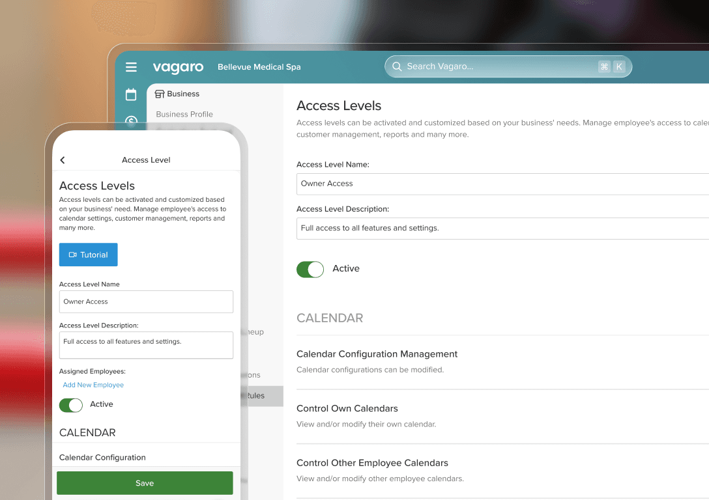
Task: Click the Vagaro logo
Action: (x=178, y=67)
